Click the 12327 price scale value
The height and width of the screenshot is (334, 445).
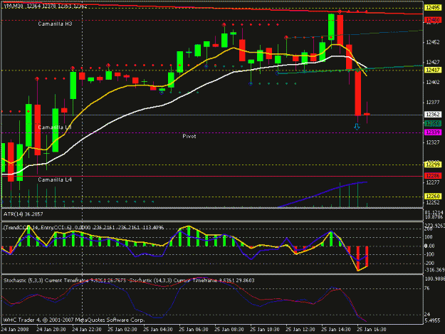point(432,142)
